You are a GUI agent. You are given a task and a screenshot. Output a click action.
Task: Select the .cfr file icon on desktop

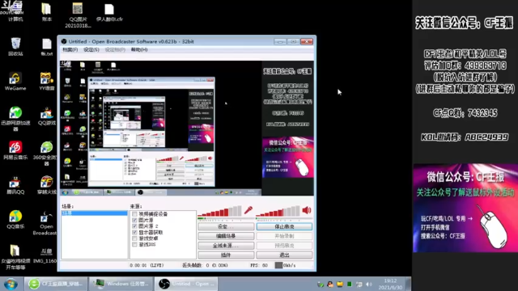(x=109, y=13)
